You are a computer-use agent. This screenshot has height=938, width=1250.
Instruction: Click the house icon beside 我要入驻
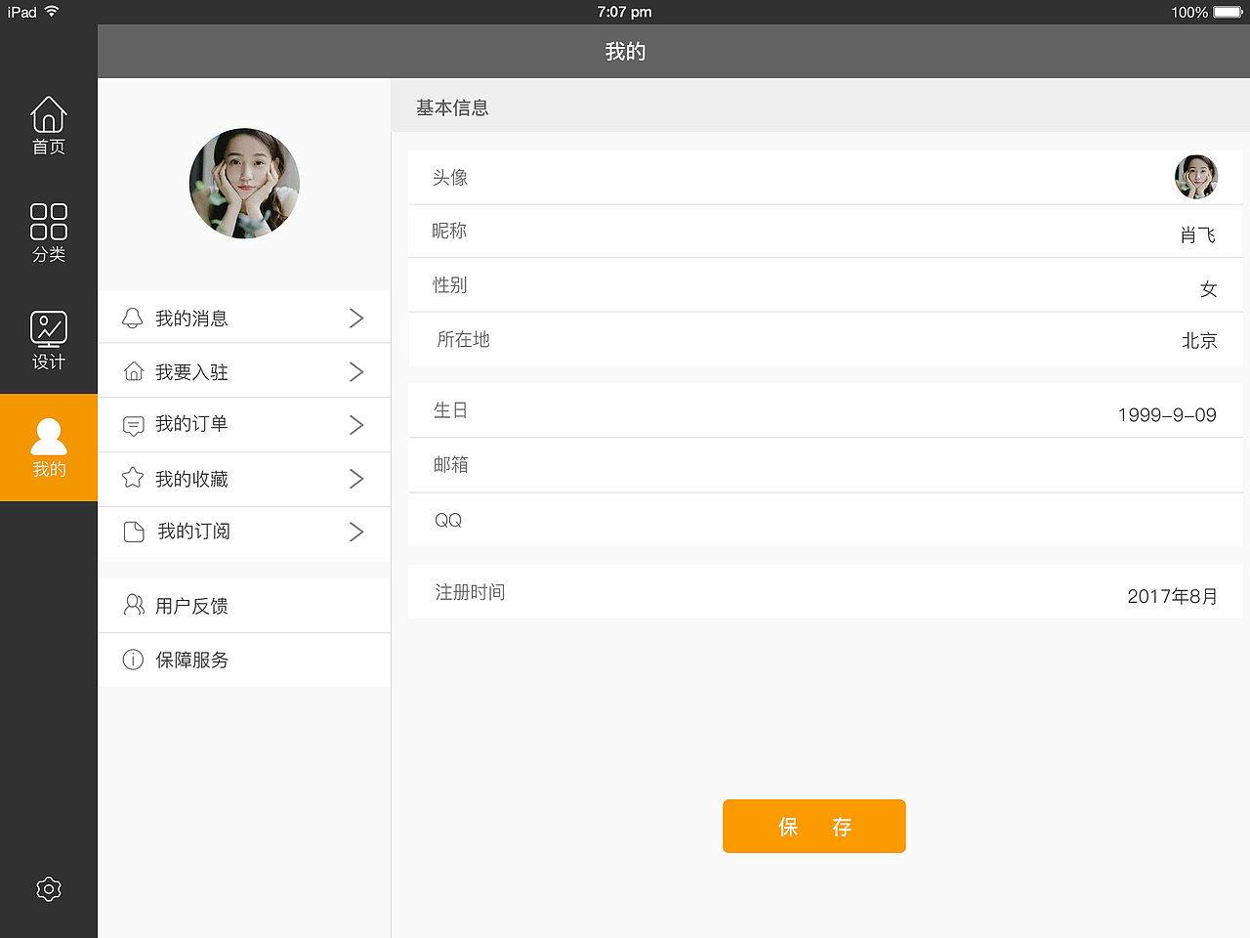point(134,371)
